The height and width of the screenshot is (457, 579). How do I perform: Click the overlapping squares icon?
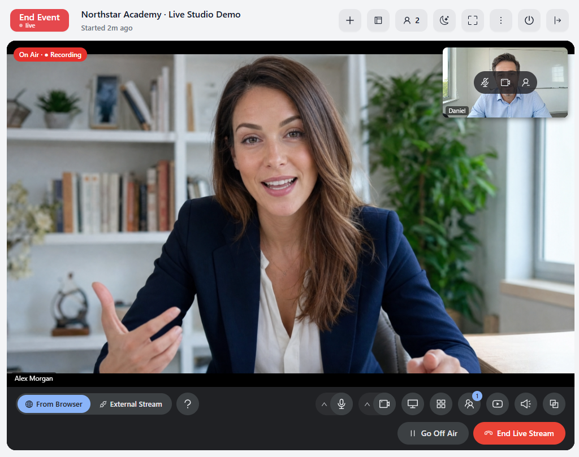(x=554, y=404)
